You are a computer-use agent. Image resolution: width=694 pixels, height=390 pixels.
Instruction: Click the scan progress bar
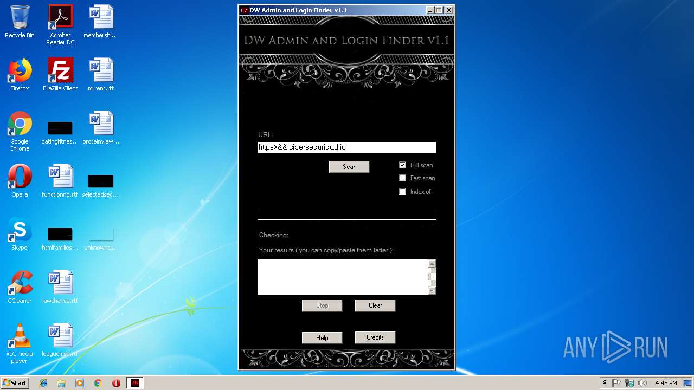[x=347, y=216]
